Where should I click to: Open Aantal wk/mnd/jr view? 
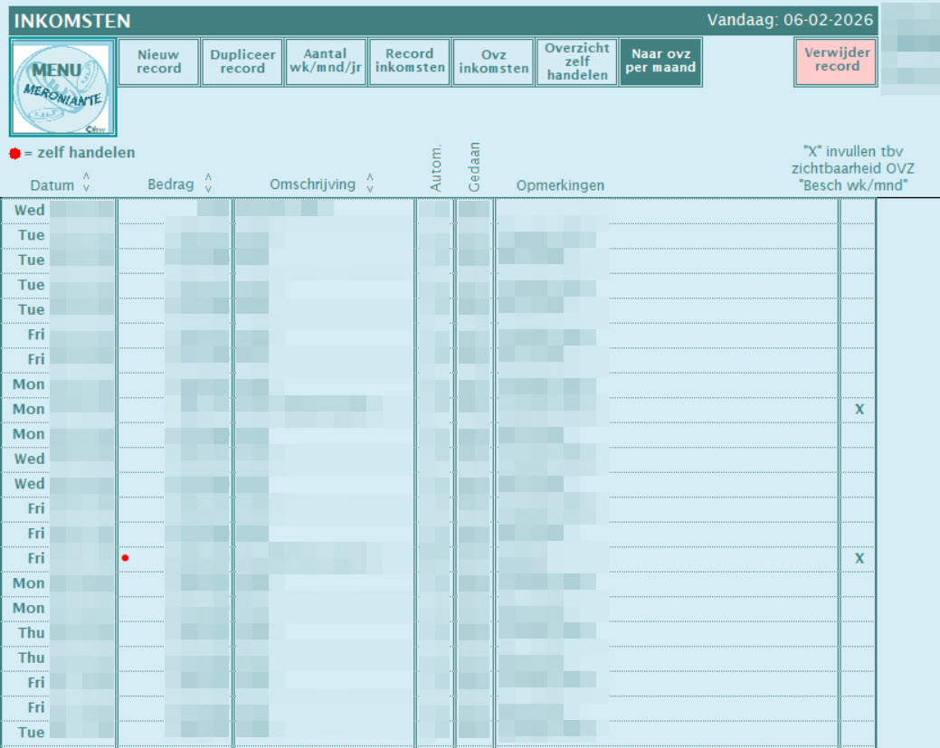326,62
